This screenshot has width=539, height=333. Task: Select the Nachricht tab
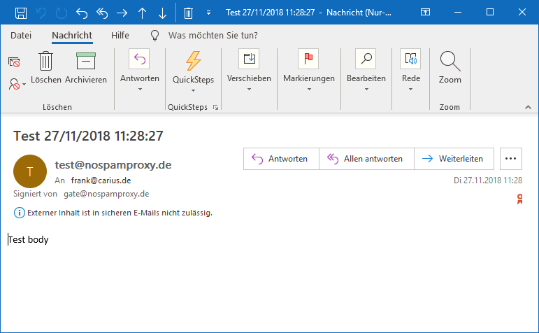(x=72, y=36)
